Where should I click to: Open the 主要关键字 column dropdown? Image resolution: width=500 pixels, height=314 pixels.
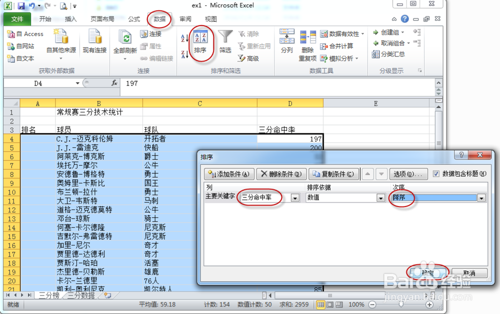click(295, 198)
